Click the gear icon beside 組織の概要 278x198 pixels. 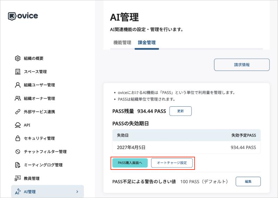[x=18, y=58]
